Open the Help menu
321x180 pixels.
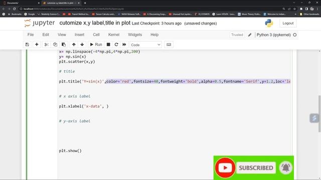(154, 34)
